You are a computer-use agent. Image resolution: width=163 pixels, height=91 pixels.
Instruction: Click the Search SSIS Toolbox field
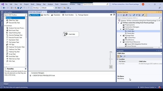point(14,15)
